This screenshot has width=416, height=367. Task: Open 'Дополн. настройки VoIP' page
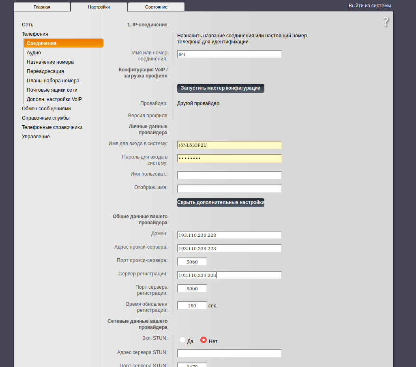click(x=54, y=99)
